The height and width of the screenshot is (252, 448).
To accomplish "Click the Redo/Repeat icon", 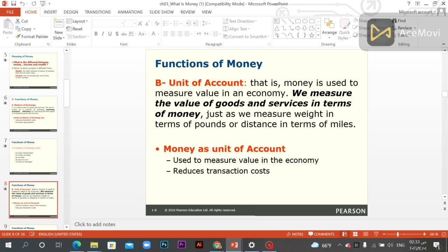I will pos(34,4).
